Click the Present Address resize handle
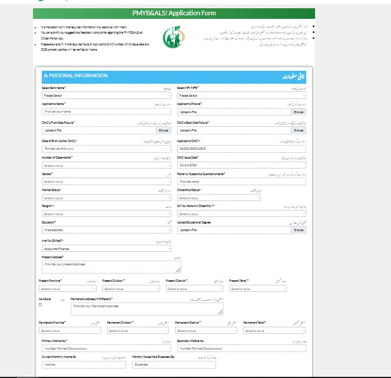 [x=178, y=270]
